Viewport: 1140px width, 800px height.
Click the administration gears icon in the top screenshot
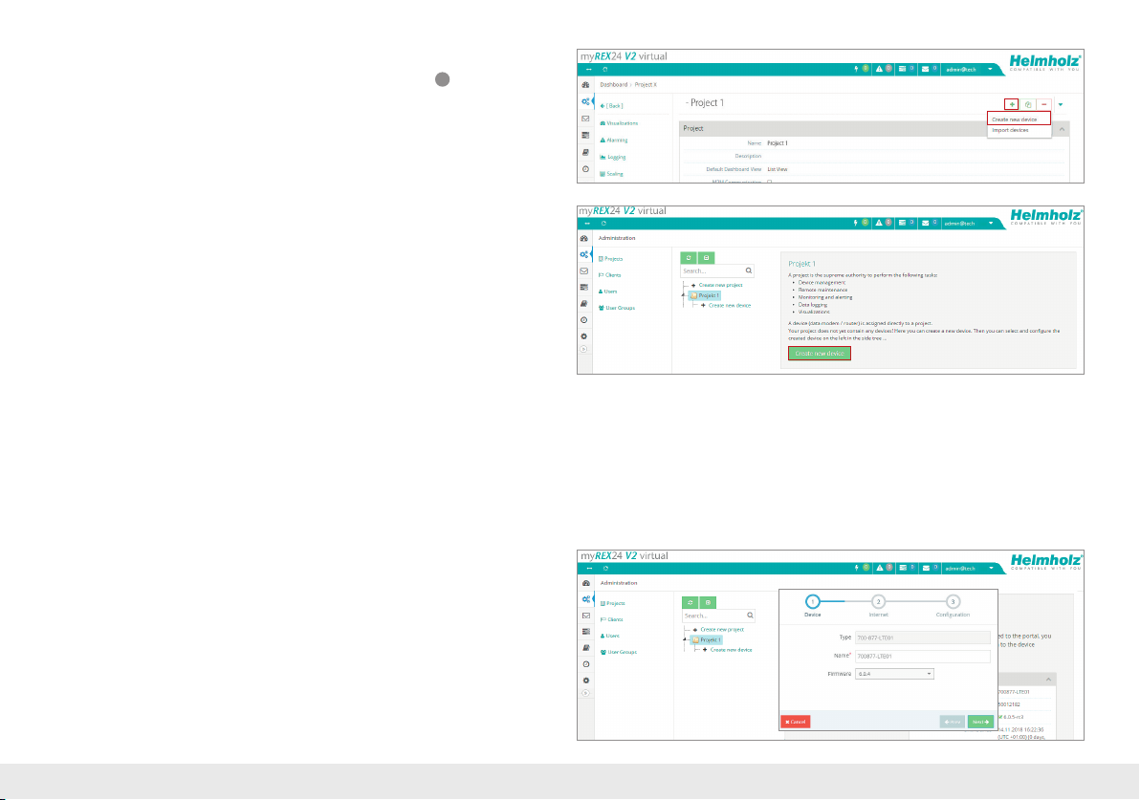click(585, 101)
